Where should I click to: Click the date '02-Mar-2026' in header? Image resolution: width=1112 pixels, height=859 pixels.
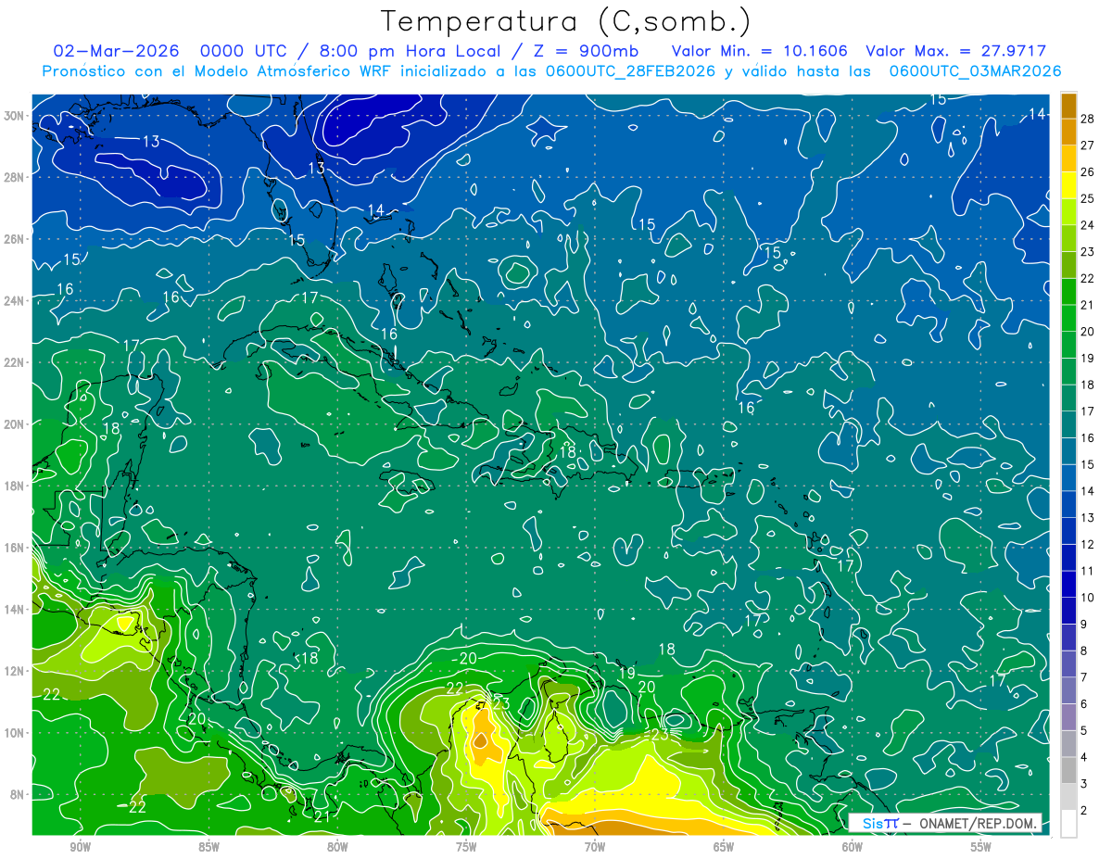pos(119,51)
